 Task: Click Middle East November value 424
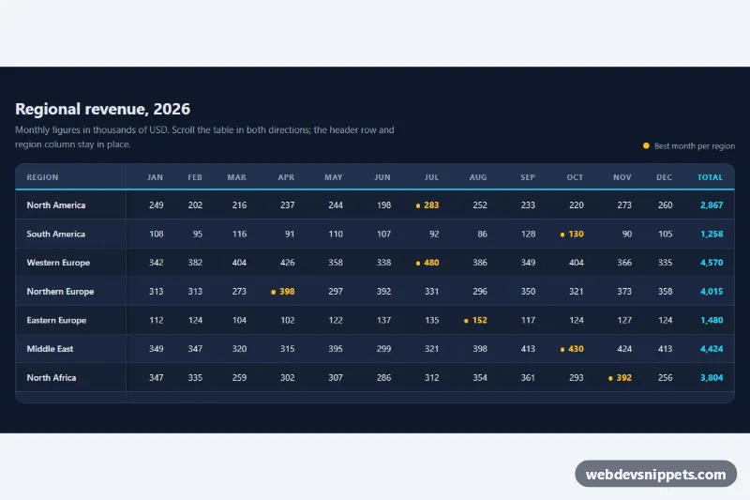coord(624,349)
